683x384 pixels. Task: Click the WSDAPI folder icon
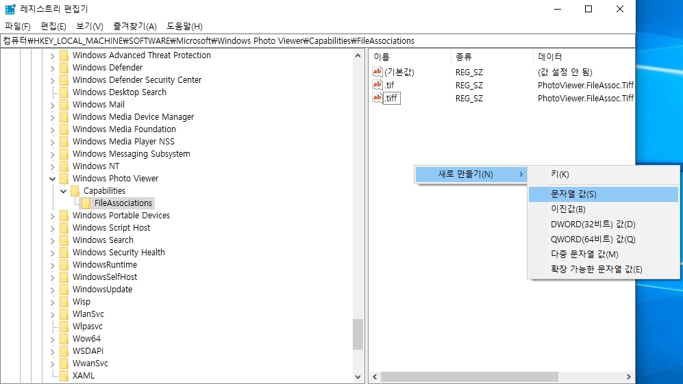pyautogui.click(x=64, y=351)
